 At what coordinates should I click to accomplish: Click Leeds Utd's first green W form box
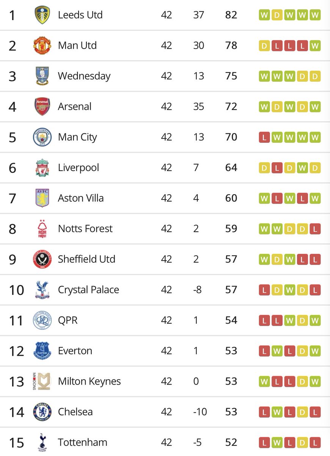coord(264,15)
